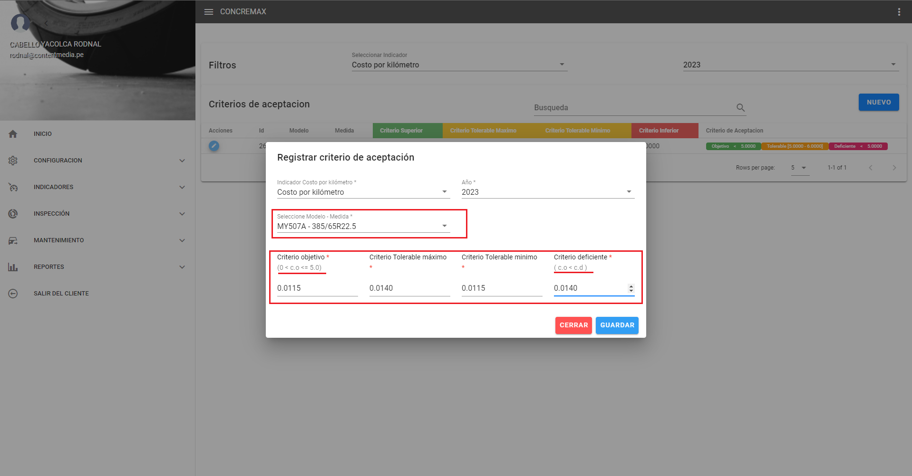Open the three-dot options menu in the top bar
Viewport: 912px width, 476px height.
click(x=899, y=12)
